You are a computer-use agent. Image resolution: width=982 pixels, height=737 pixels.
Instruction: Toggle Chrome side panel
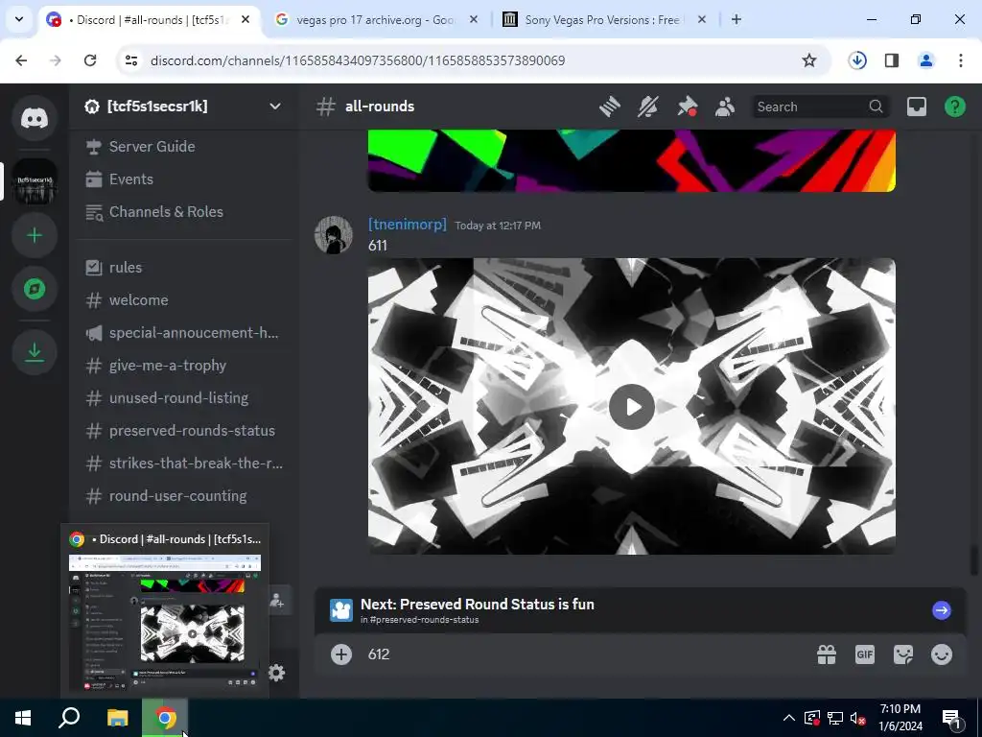click(x=892, y=60)
